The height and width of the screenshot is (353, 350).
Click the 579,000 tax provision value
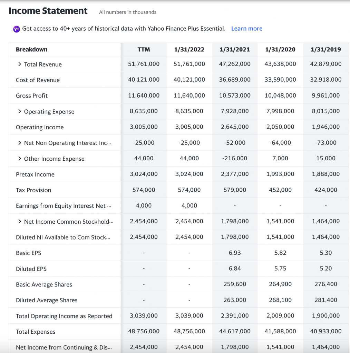click(x=235, y=190)
